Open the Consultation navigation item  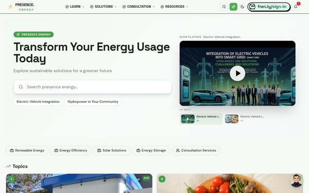coord(139,7)
